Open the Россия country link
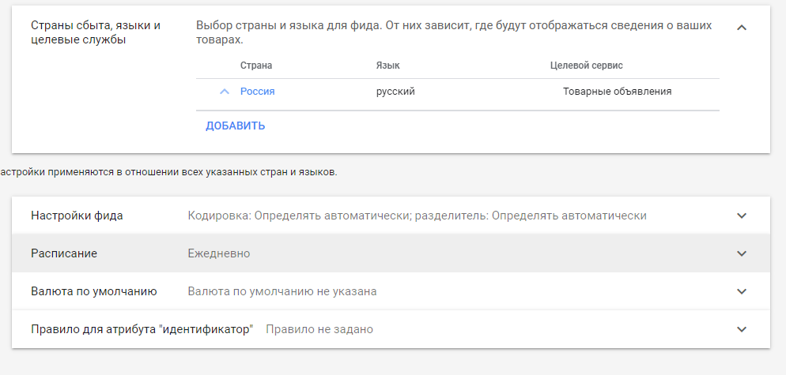The image size is (786, 375). coord(257,92)
